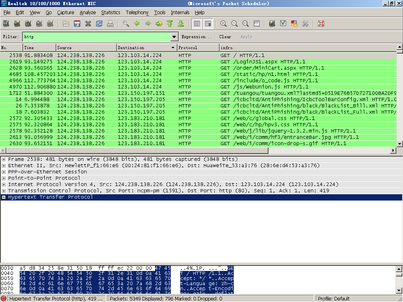Open the interface list toolbar icon

pyautogui.click(x=6, y=24)
